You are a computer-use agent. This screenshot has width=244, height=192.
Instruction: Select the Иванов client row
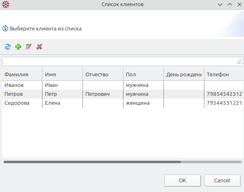coord(123,85)
